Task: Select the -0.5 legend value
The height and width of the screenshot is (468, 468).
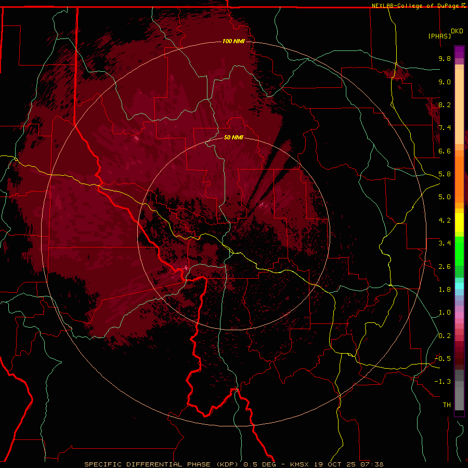Action: click(x=443, y=358)
